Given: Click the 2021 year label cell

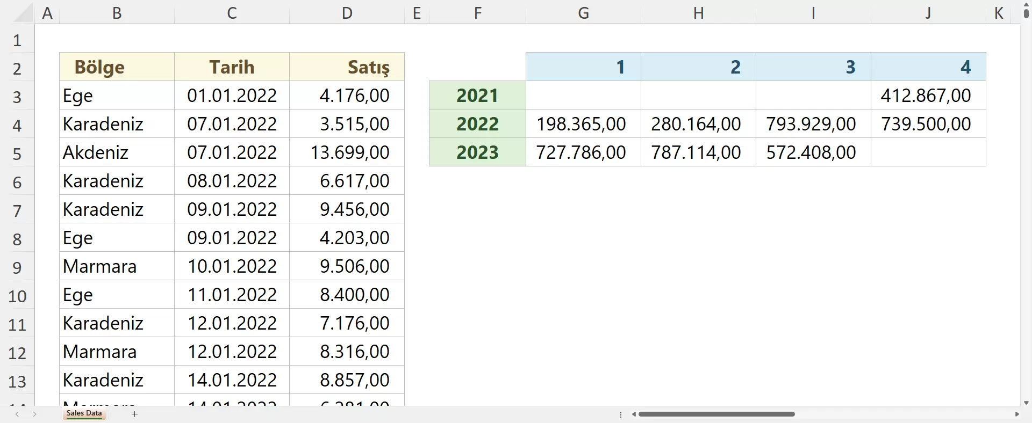Looking at the screenshot, I should pos(477,95).
